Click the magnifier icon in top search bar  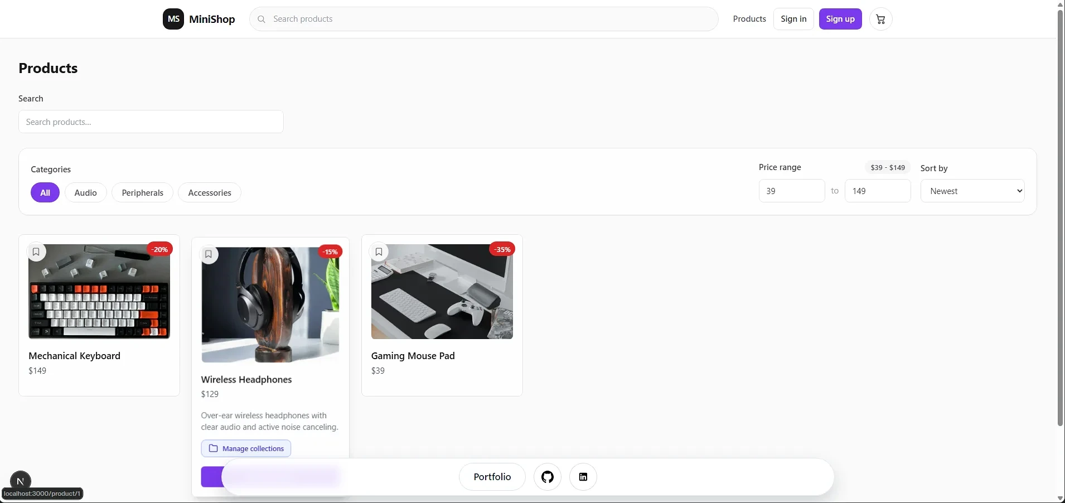click(x=262, y=19)
